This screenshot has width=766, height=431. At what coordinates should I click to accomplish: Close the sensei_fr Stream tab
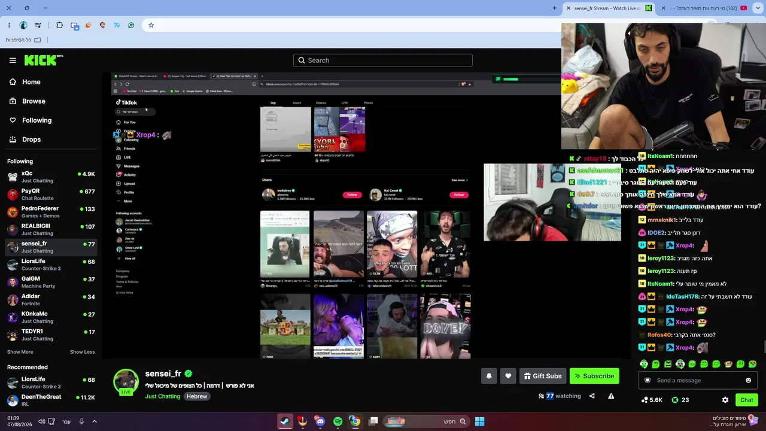[569, 8]
